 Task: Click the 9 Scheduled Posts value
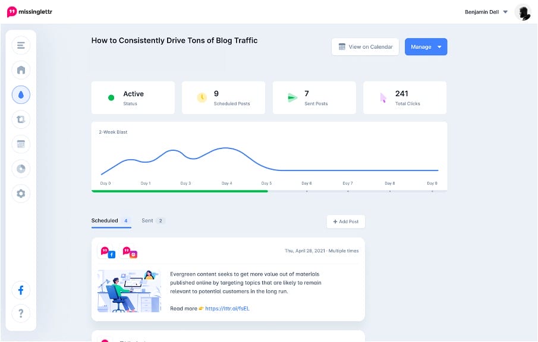(x=216, y=94)
